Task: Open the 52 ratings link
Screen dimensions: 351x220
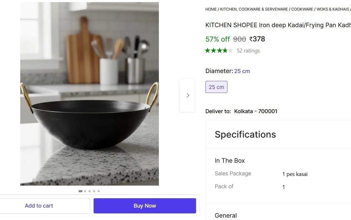Action: 248,51
